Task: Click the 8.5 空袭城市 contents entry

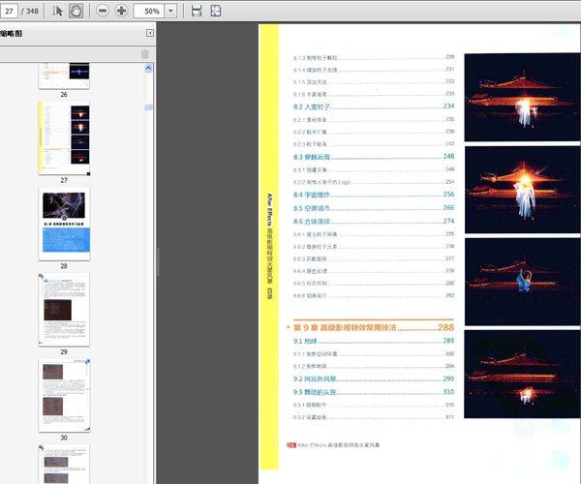Action: (312, 208)
